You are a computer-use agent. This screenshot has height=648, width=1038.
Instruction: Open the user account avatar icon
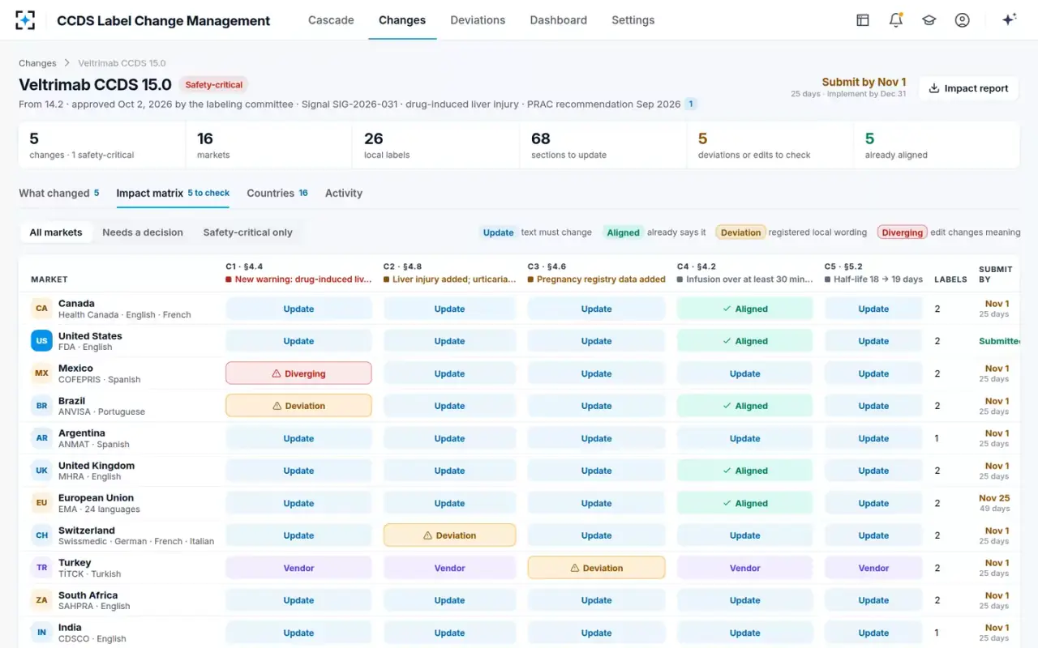[963, 20]
